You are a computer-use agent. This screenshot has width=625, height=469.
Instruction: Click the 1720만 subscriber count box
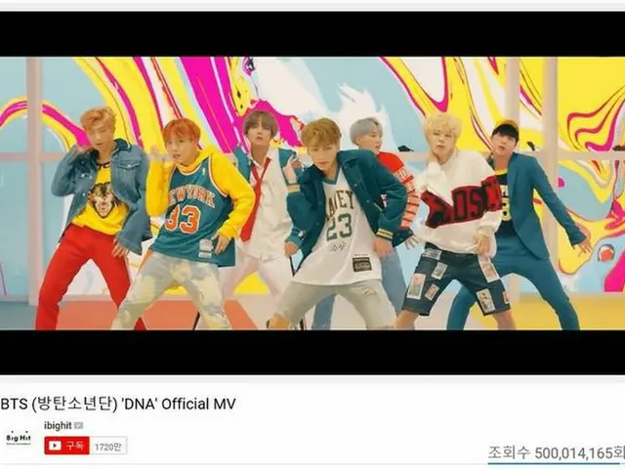click(108, 446)
